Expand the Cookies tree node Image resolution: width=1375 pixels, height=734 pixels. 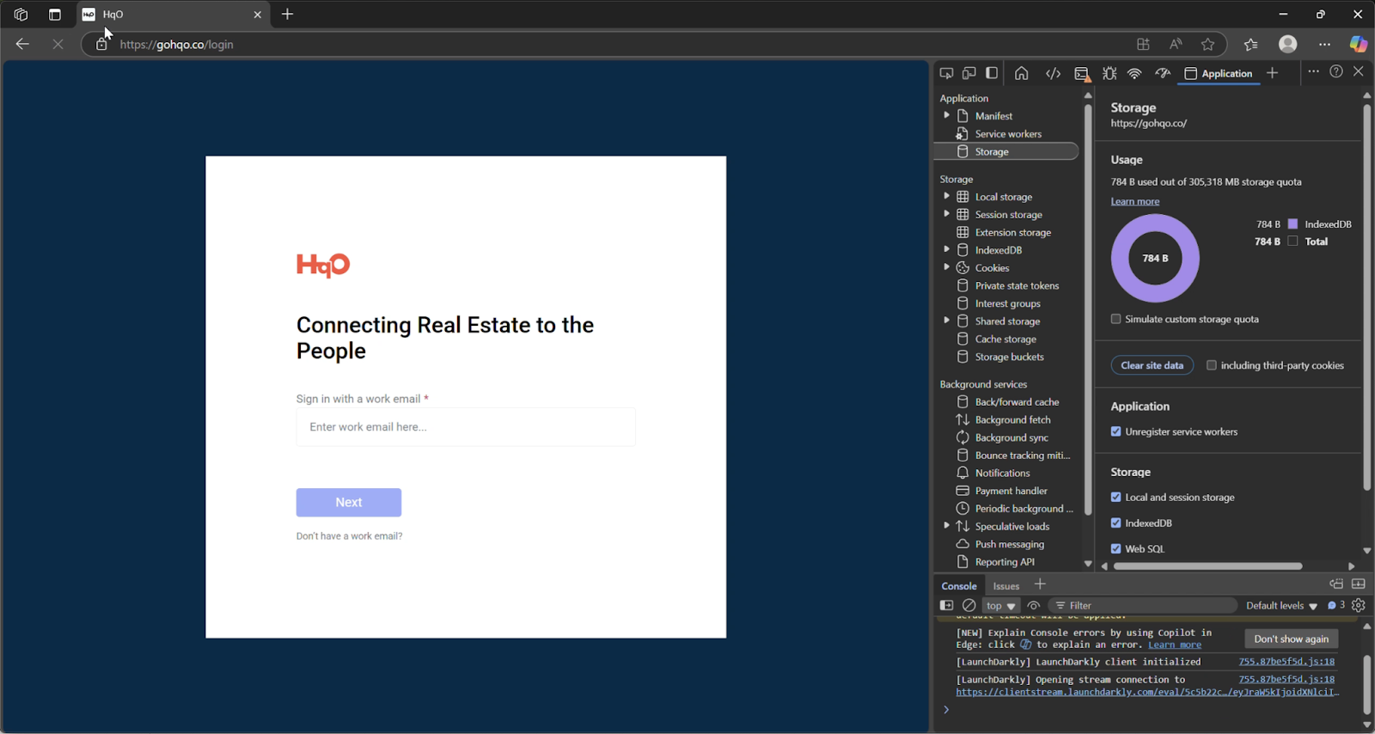(947, 268)
